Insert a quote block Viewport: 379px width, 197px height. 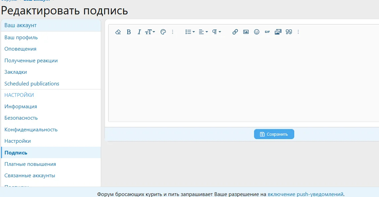pyautogui.click(x=289, y=32)
